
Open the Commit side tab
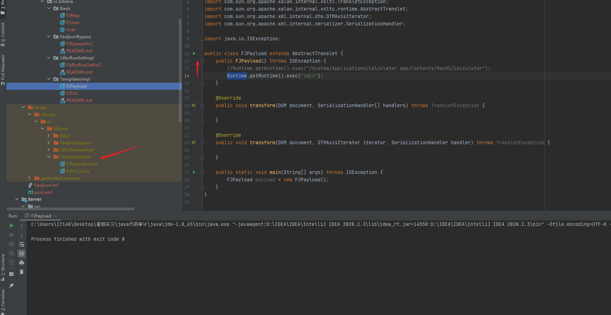[3, 34]
